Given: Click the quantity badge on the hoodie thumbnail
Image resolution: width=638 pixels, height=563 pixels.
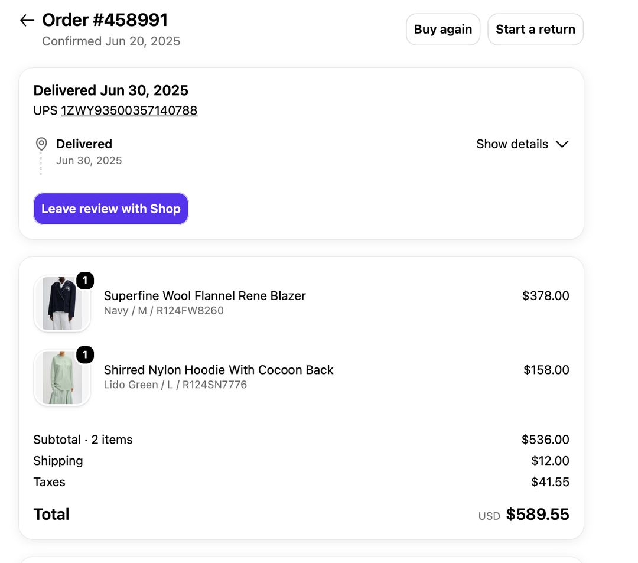Looking at the screenshot, I should click(x=85, y=354).
